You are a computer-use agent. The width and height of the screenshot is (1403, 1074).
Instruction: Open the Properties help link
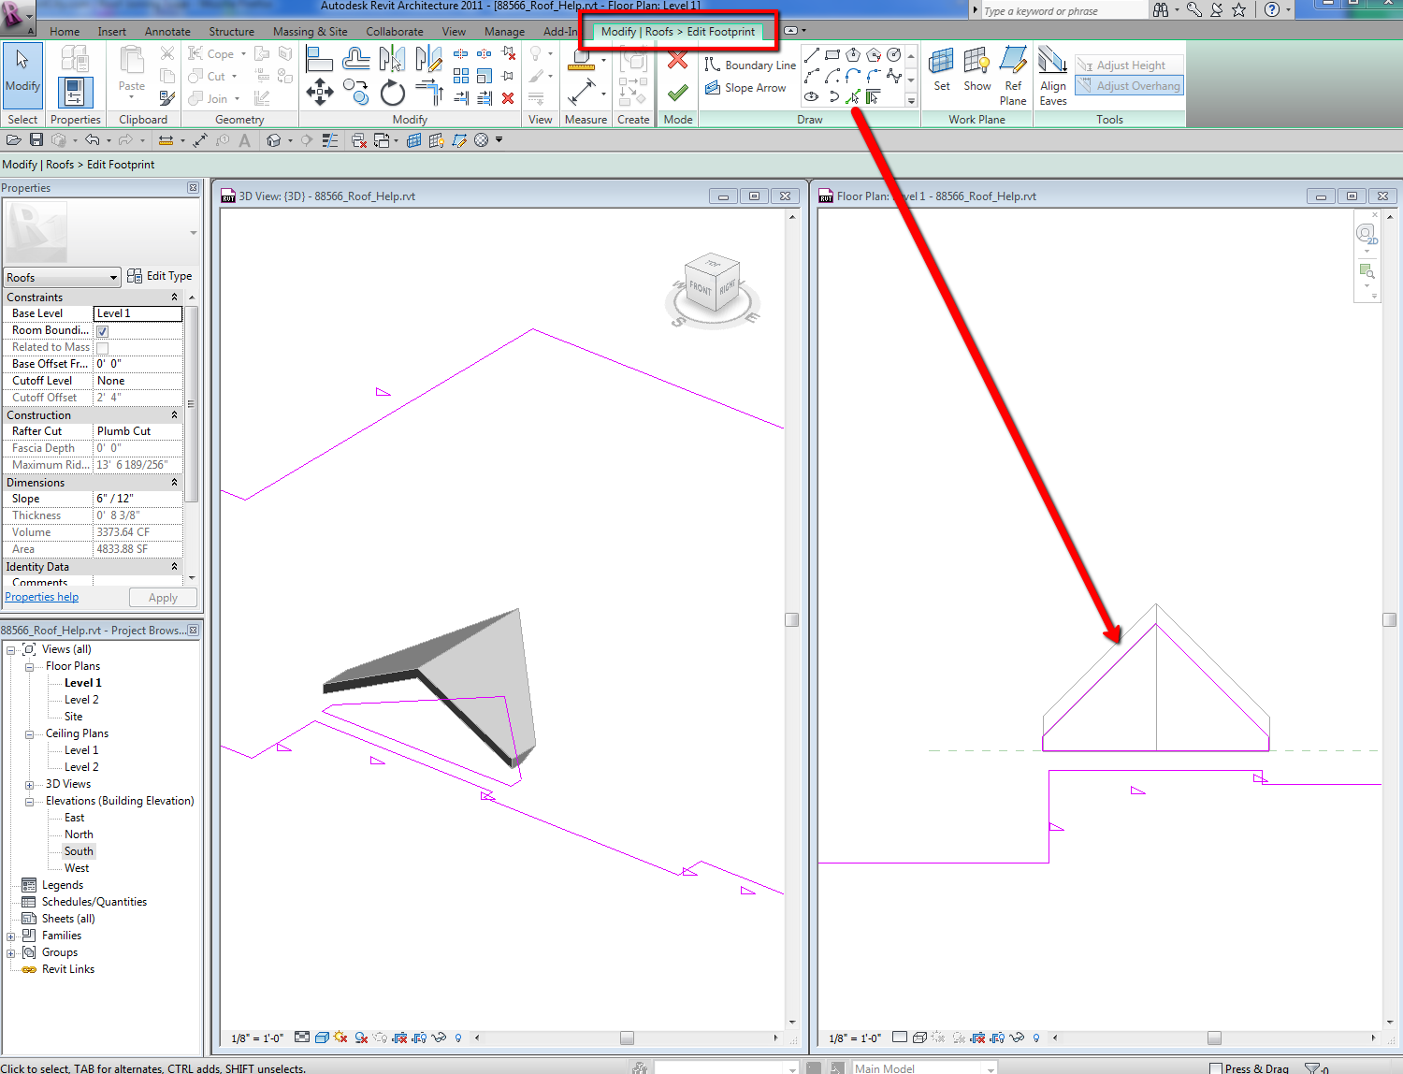[x=42, y=597]
